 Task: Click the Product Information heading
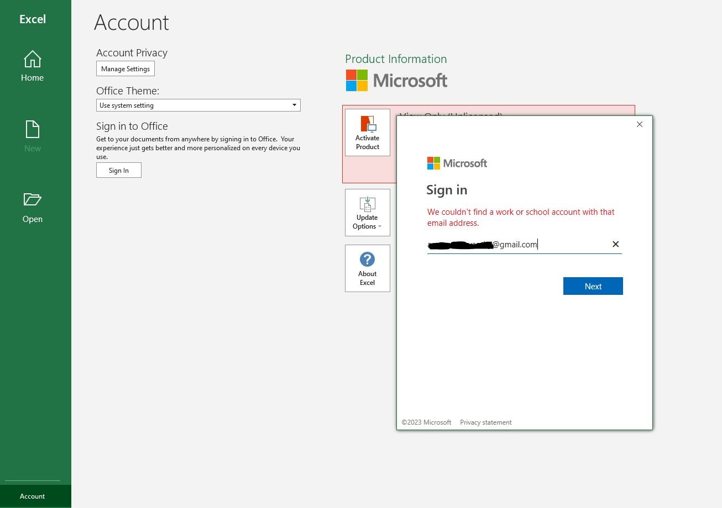pos(396,59)
